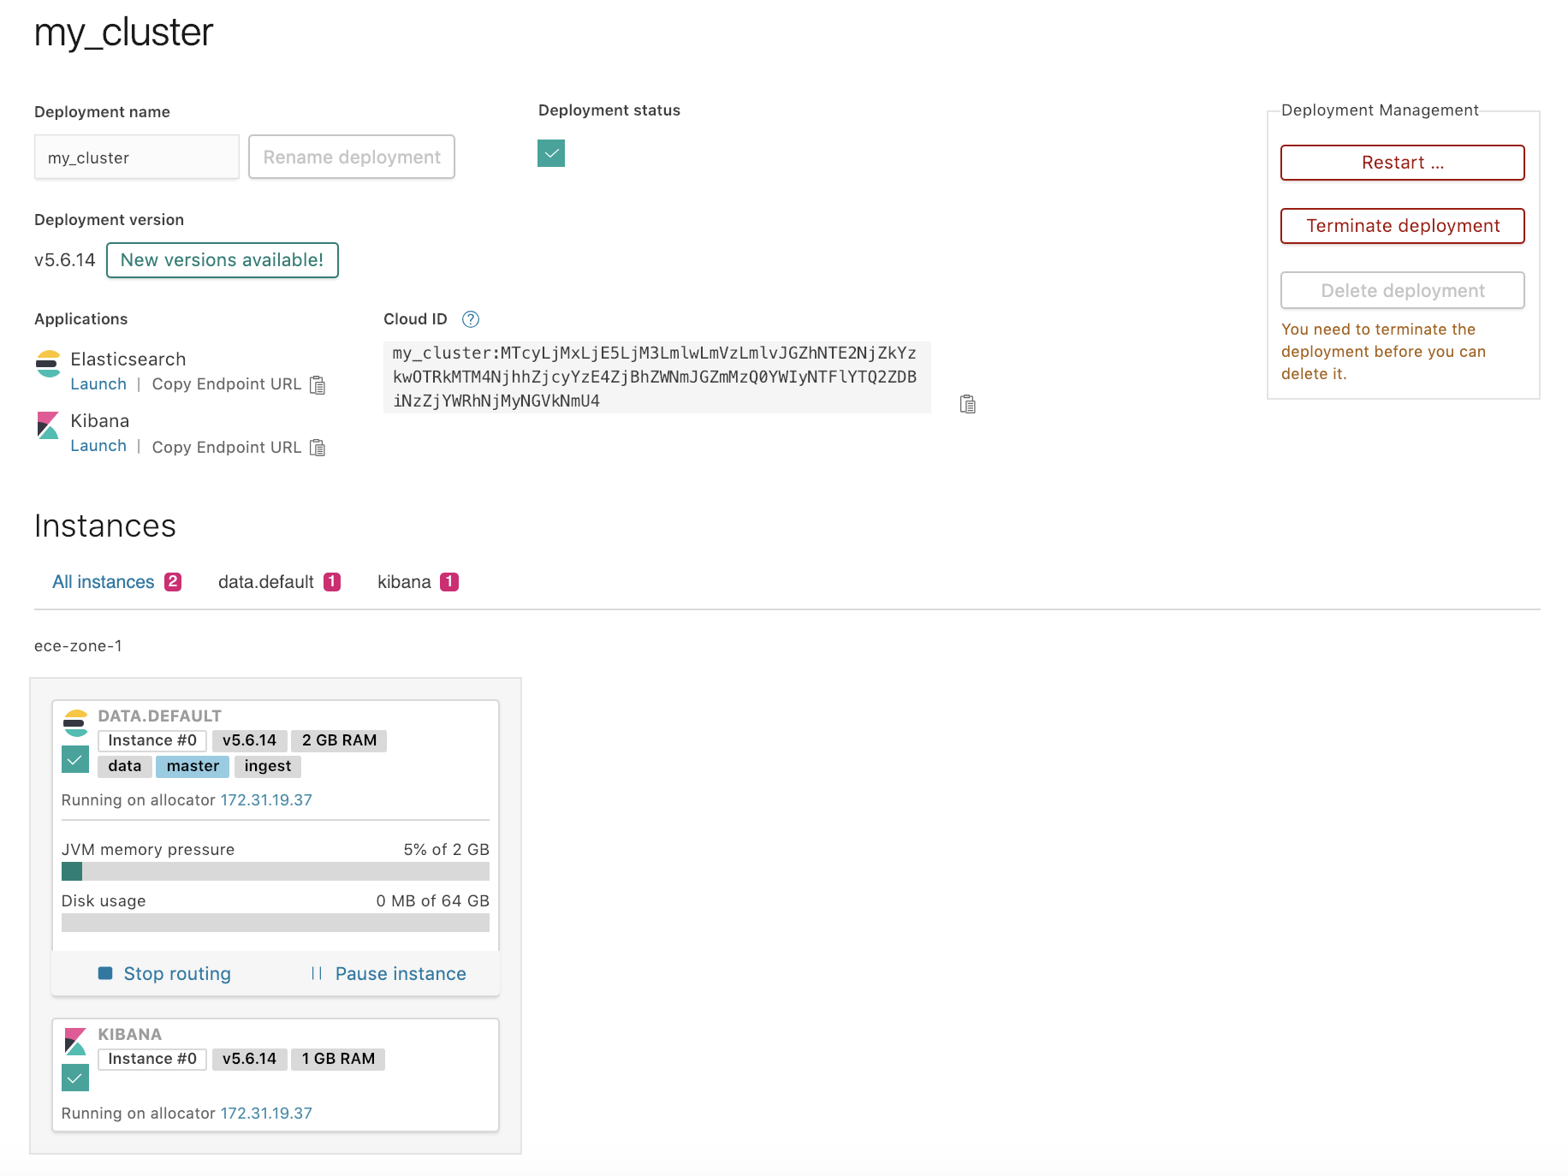Click Kibana Copy Endpoint URL text

[227, 448]
